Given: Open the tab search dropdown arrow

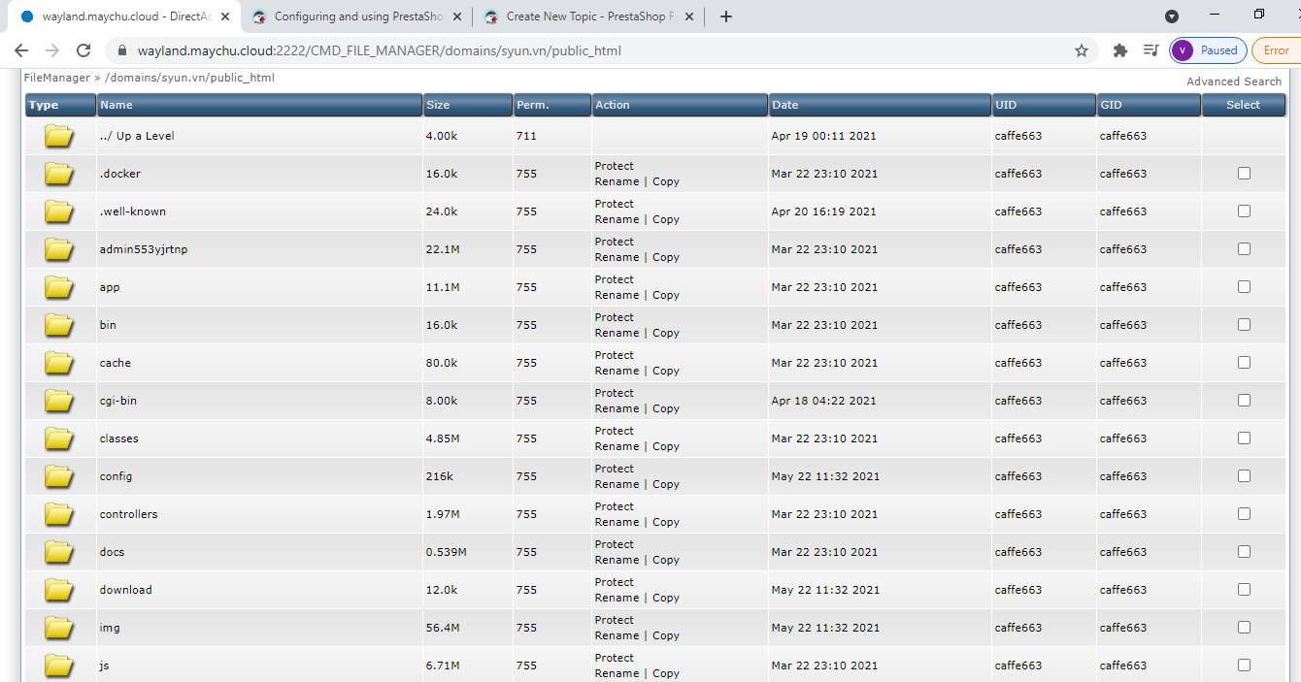Looking at the screenshot, I should click(1172, 16).
